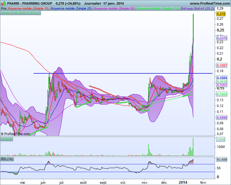Open Moyenne mobile (Simple 150) label
Image resolution: width=231 pixels, height=185 pixels.
click(158, 8)
